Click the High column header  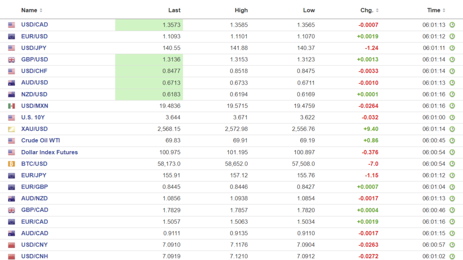(241, 10)
